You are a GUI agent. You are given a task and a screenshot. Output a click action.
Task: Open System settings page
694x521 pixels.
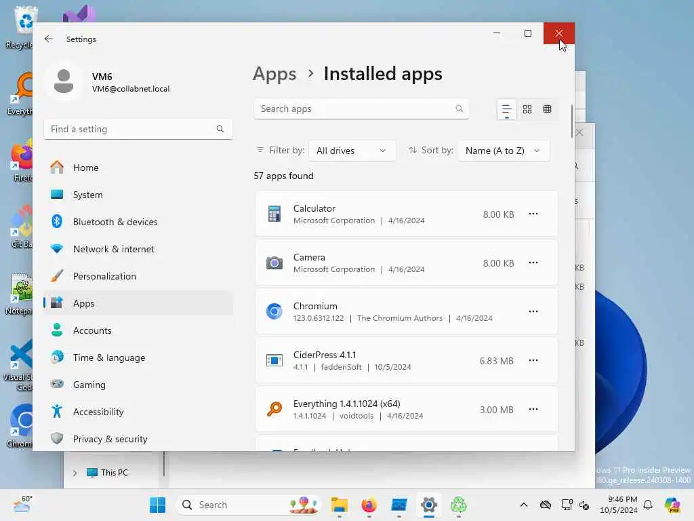(138, 195)
